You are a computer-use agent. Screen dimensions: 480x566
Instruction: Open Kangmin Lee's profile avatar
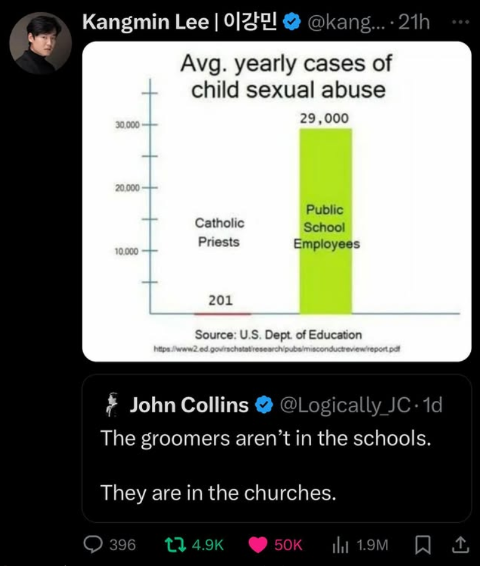pos(41,43)
